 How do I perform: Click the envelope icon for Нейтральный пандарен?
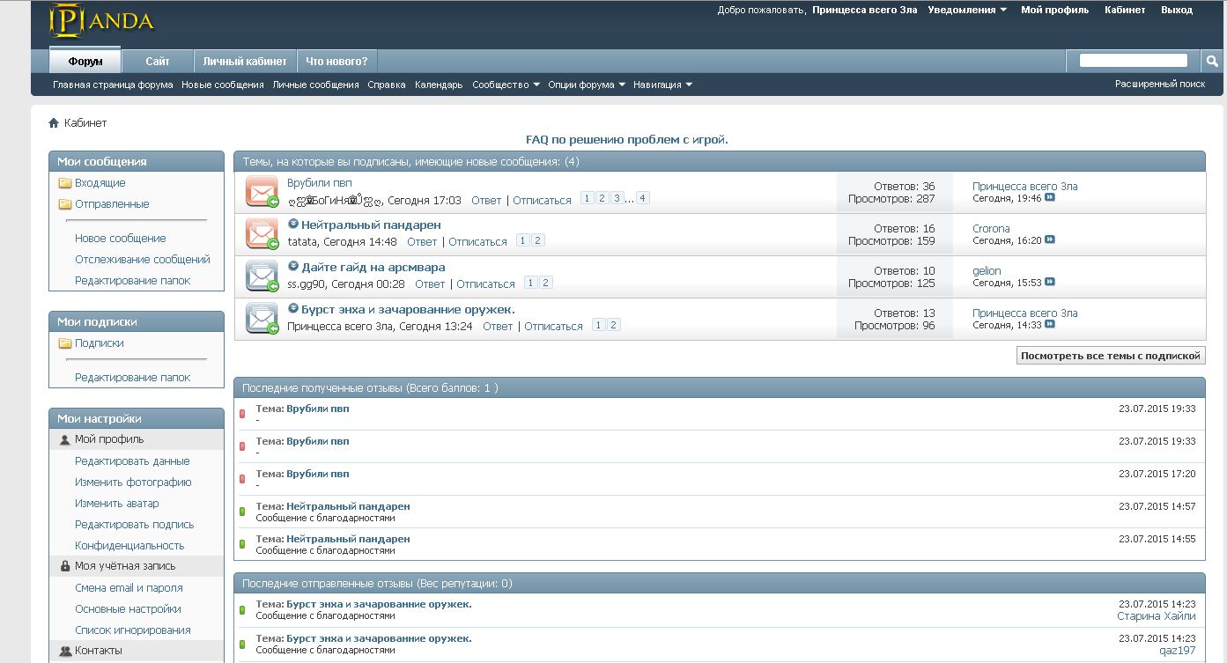pos(262,234)
